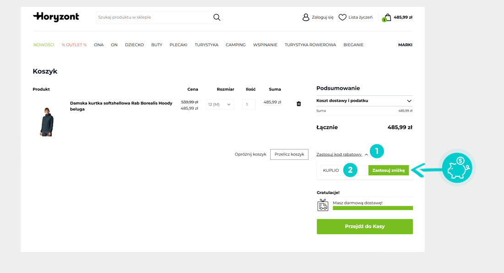This screenshot has height=273, width=504.
Task: Click the Przelicz koszyk button
Action: pos(289,154)
